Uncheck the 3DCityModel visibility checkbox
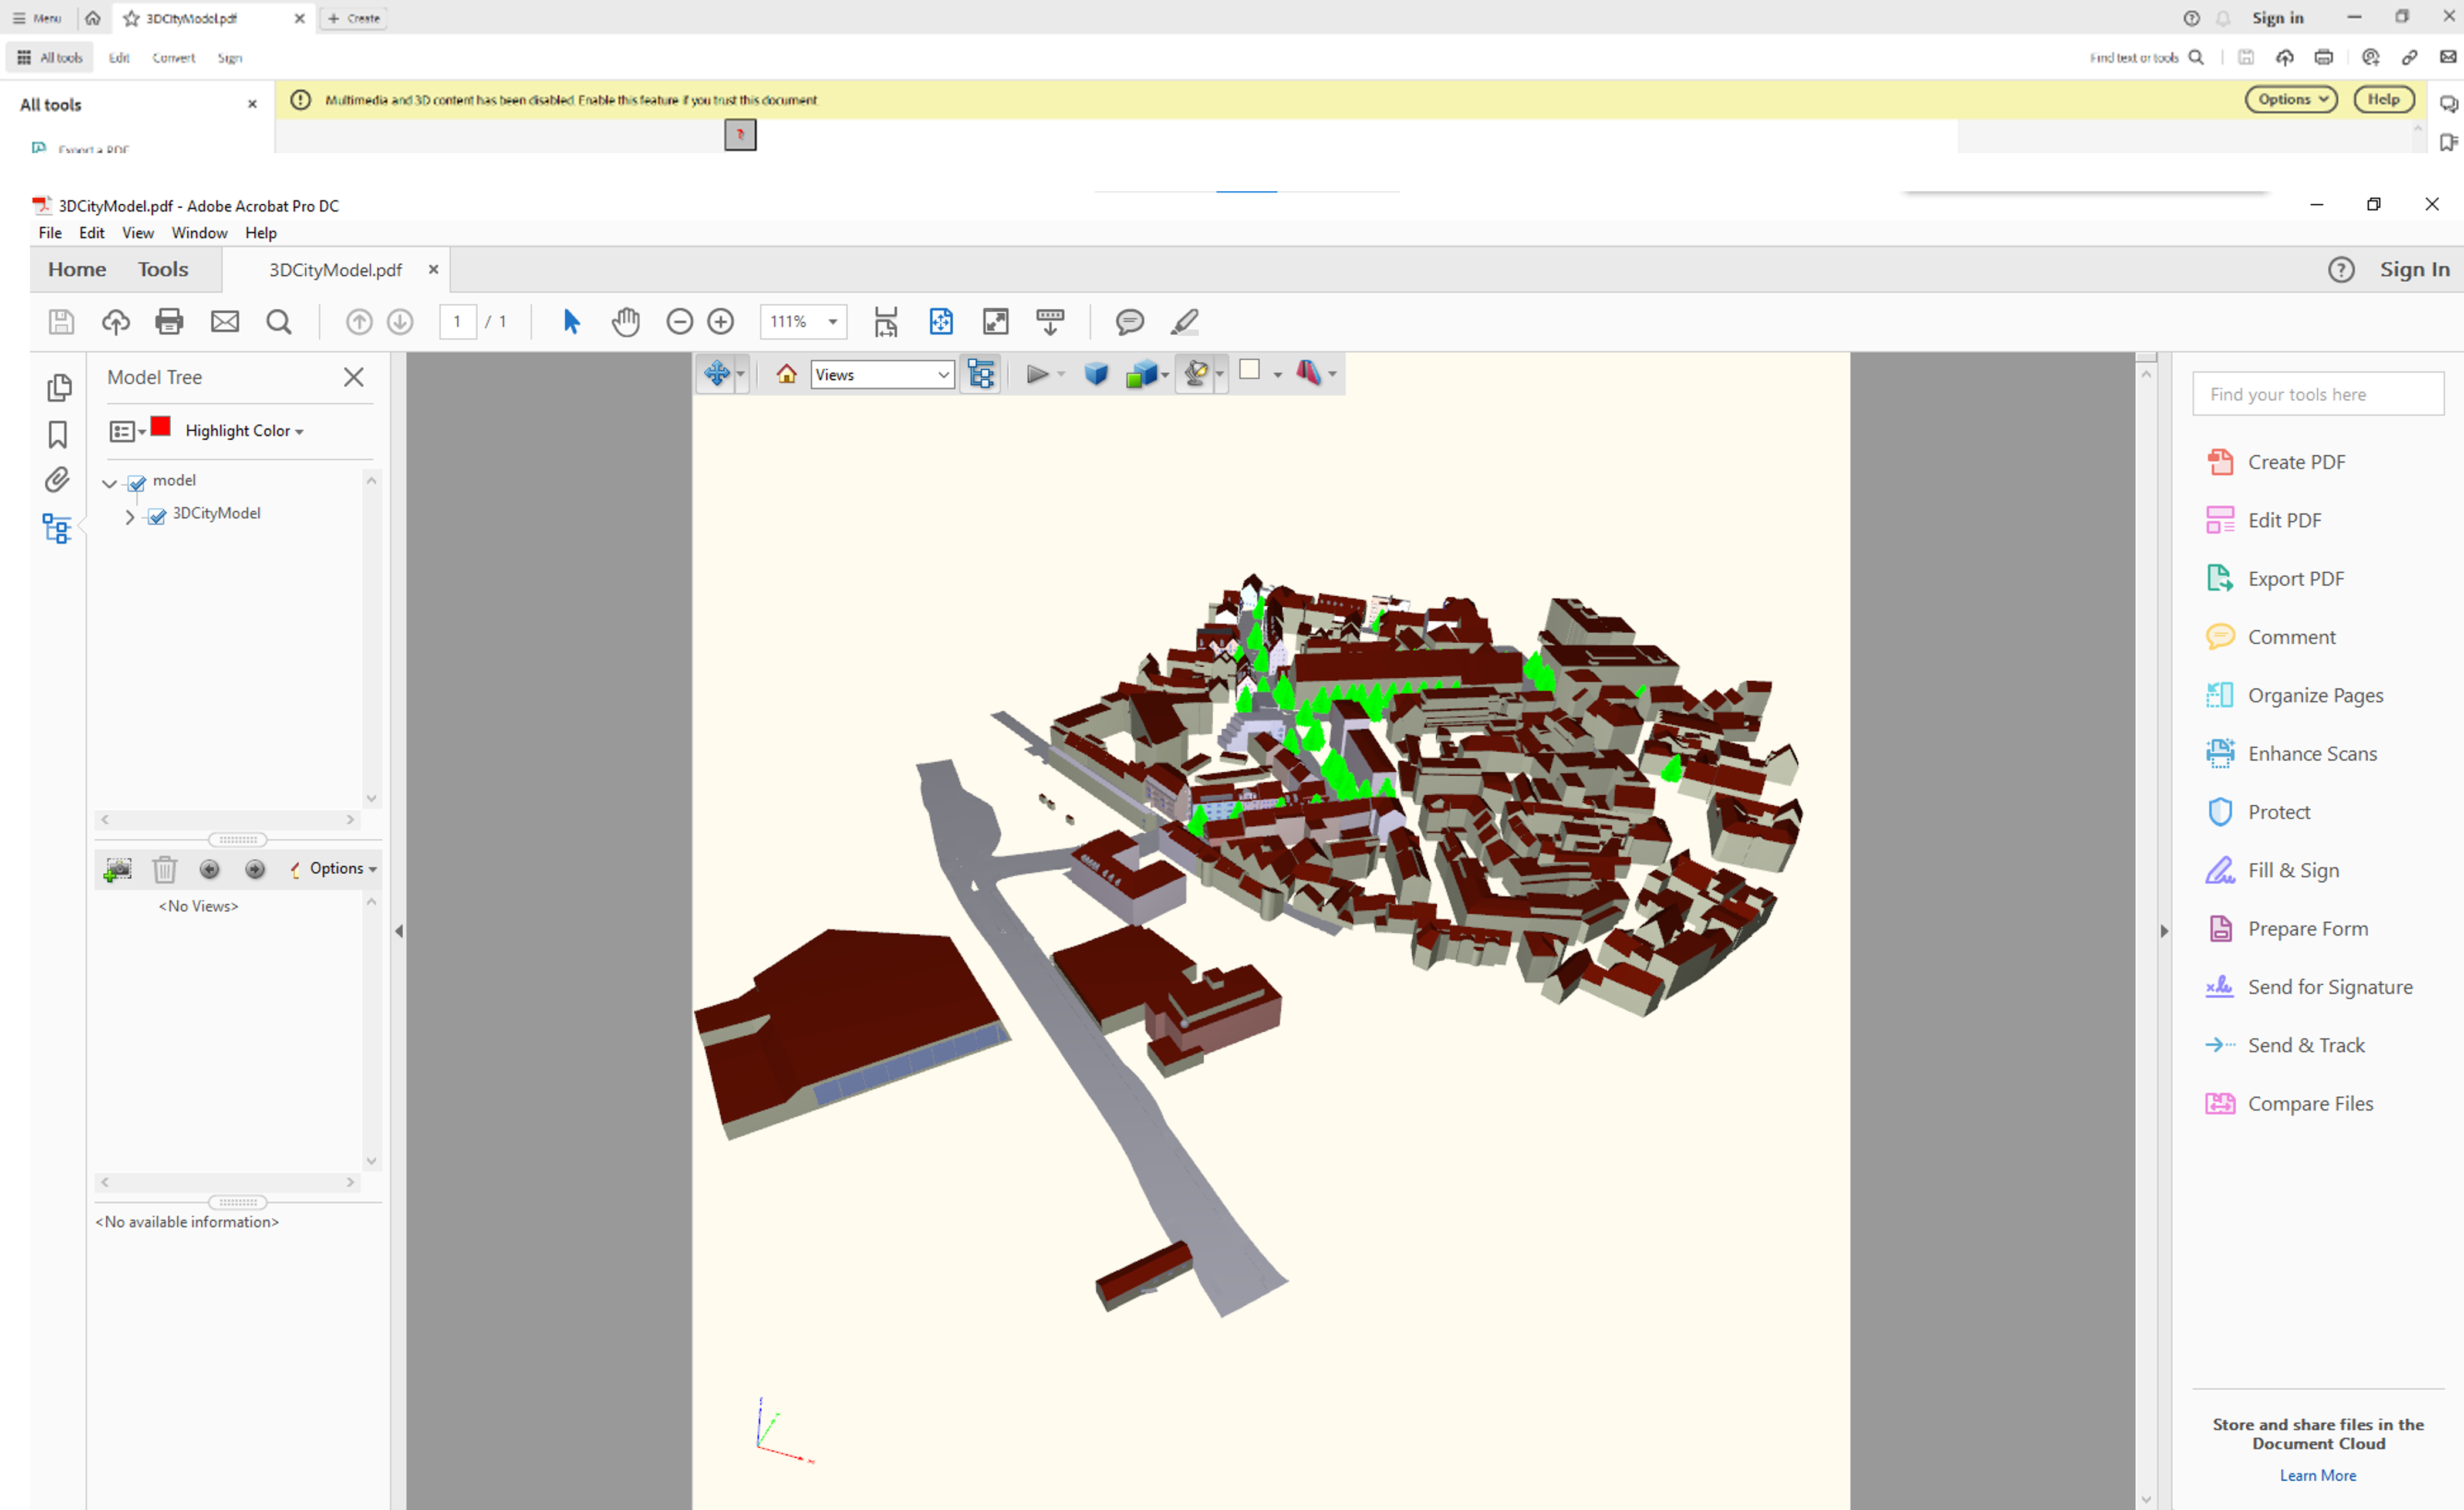 pyautogui.click(x=157, y=516)
